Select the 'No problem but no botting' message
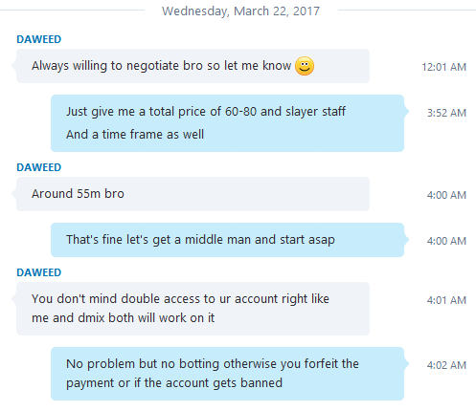Screen dimensions: 476x411 (227, 374)
